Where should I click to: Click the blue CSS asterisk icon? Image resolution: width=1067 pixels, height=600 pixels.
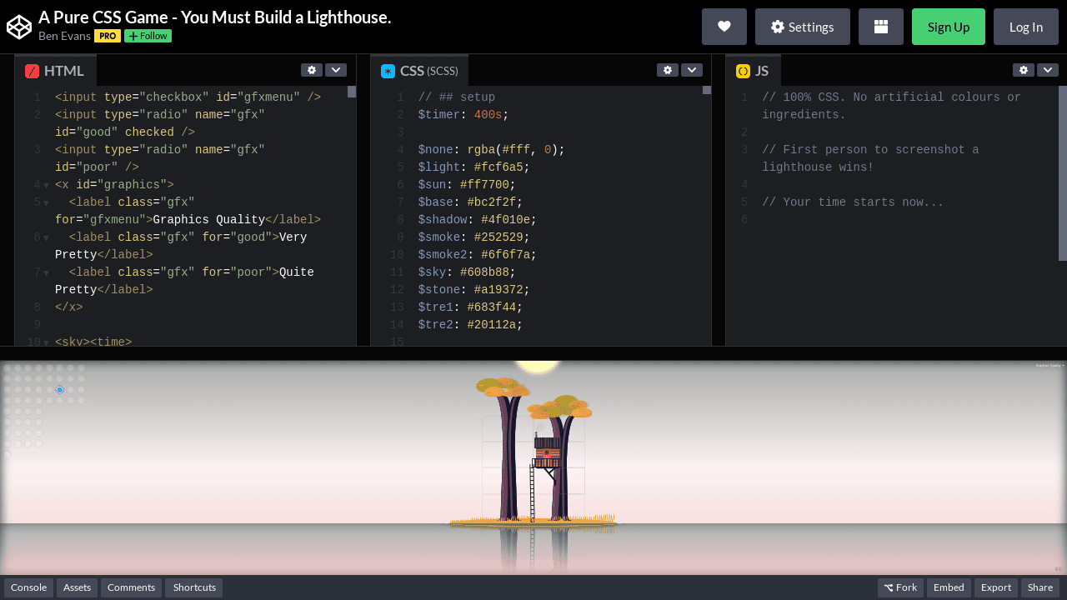388,72
